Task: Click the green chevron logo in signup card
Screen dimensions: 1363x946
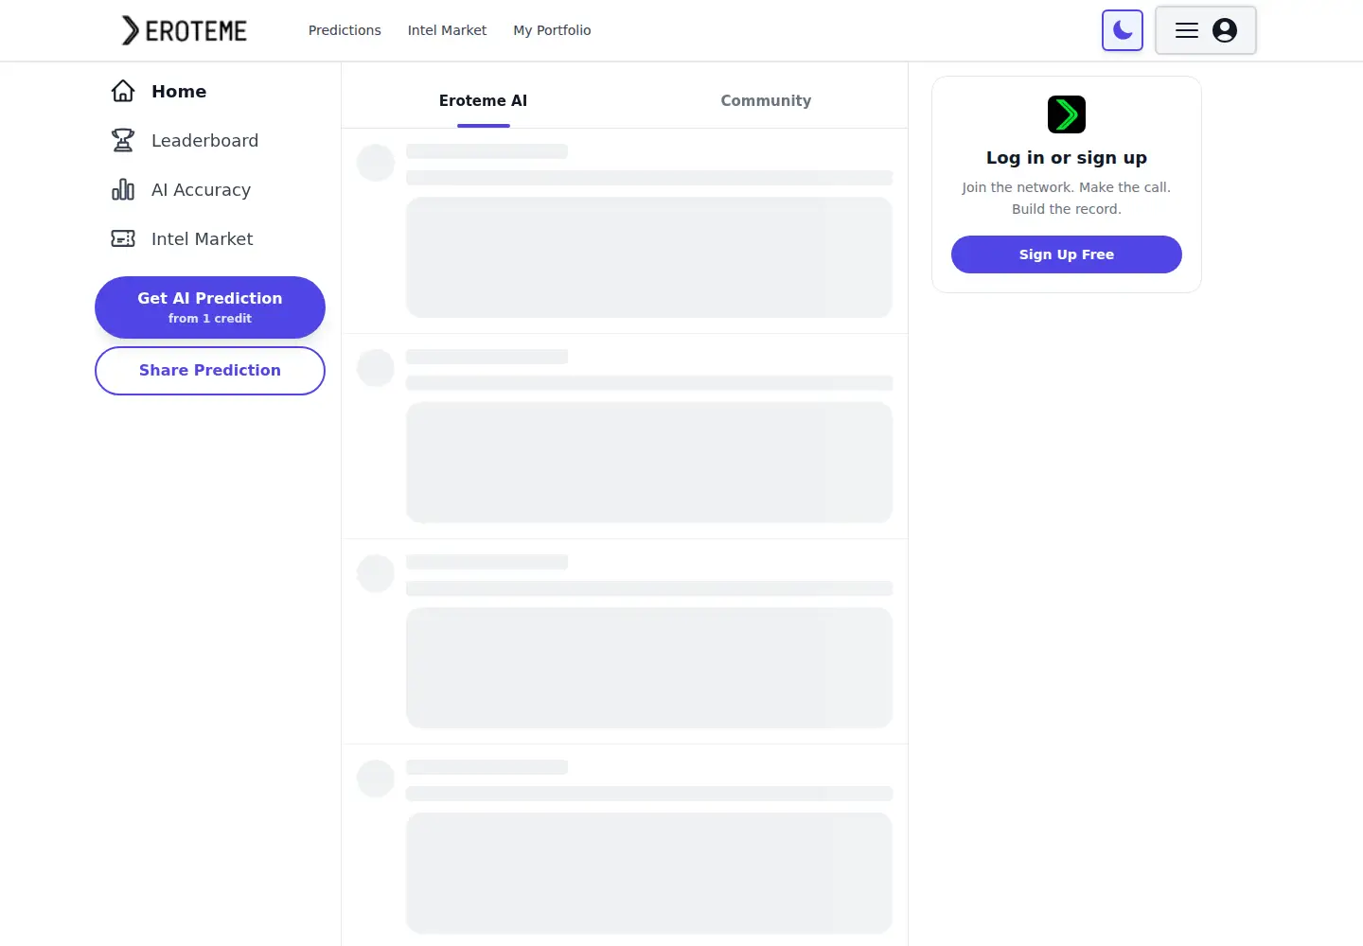Action: tap(1067, 114)
